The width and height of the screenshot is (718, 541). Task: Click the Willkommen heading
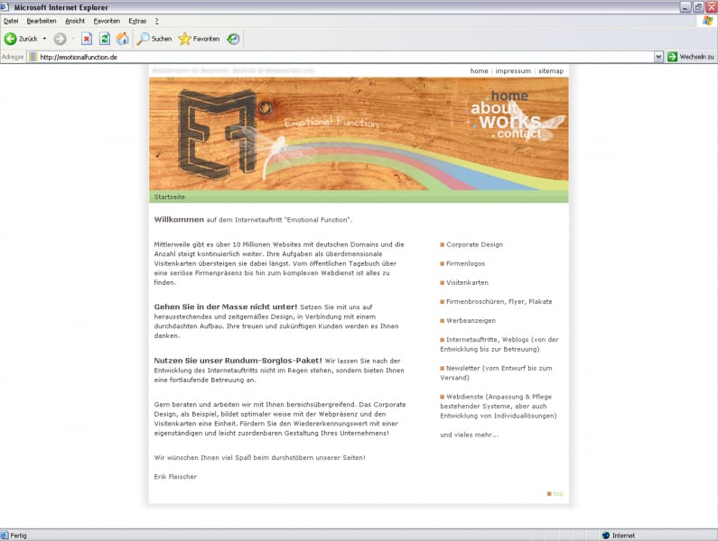pos(179,219)
